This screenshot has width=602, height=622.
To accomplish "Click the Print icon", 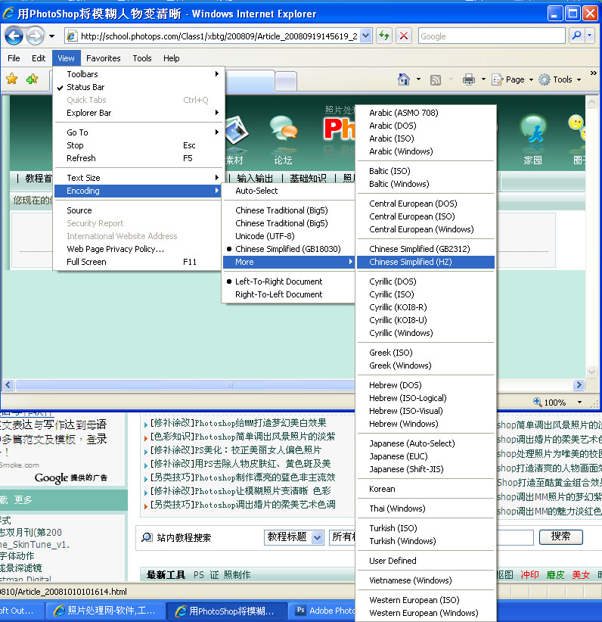I will click(x=468, y=79).
